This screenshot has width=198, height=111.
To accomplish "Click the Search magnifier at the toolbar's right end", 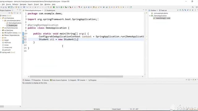I will tap(193, 7).
